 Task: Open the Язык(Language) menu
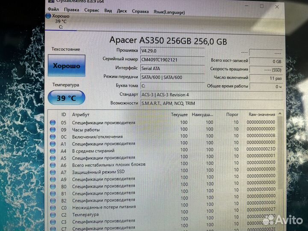click(169, 12)
